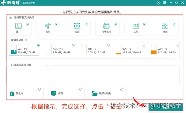Click the 硬盘驱动器 (5) heading
Viewport: 186px width, 113px height.
tap(20, 40)
